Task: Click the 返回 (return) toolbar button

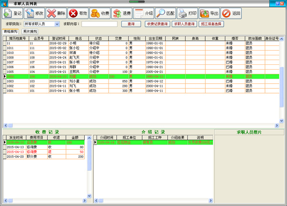Action: 231,13
